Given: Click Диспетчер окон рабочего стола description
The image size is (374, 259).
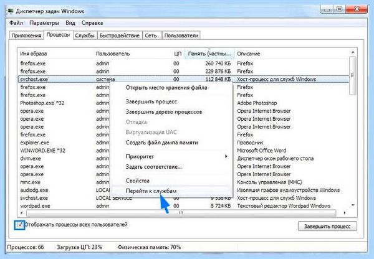Looking at the screenshot, I should click(x=276, y=158).
